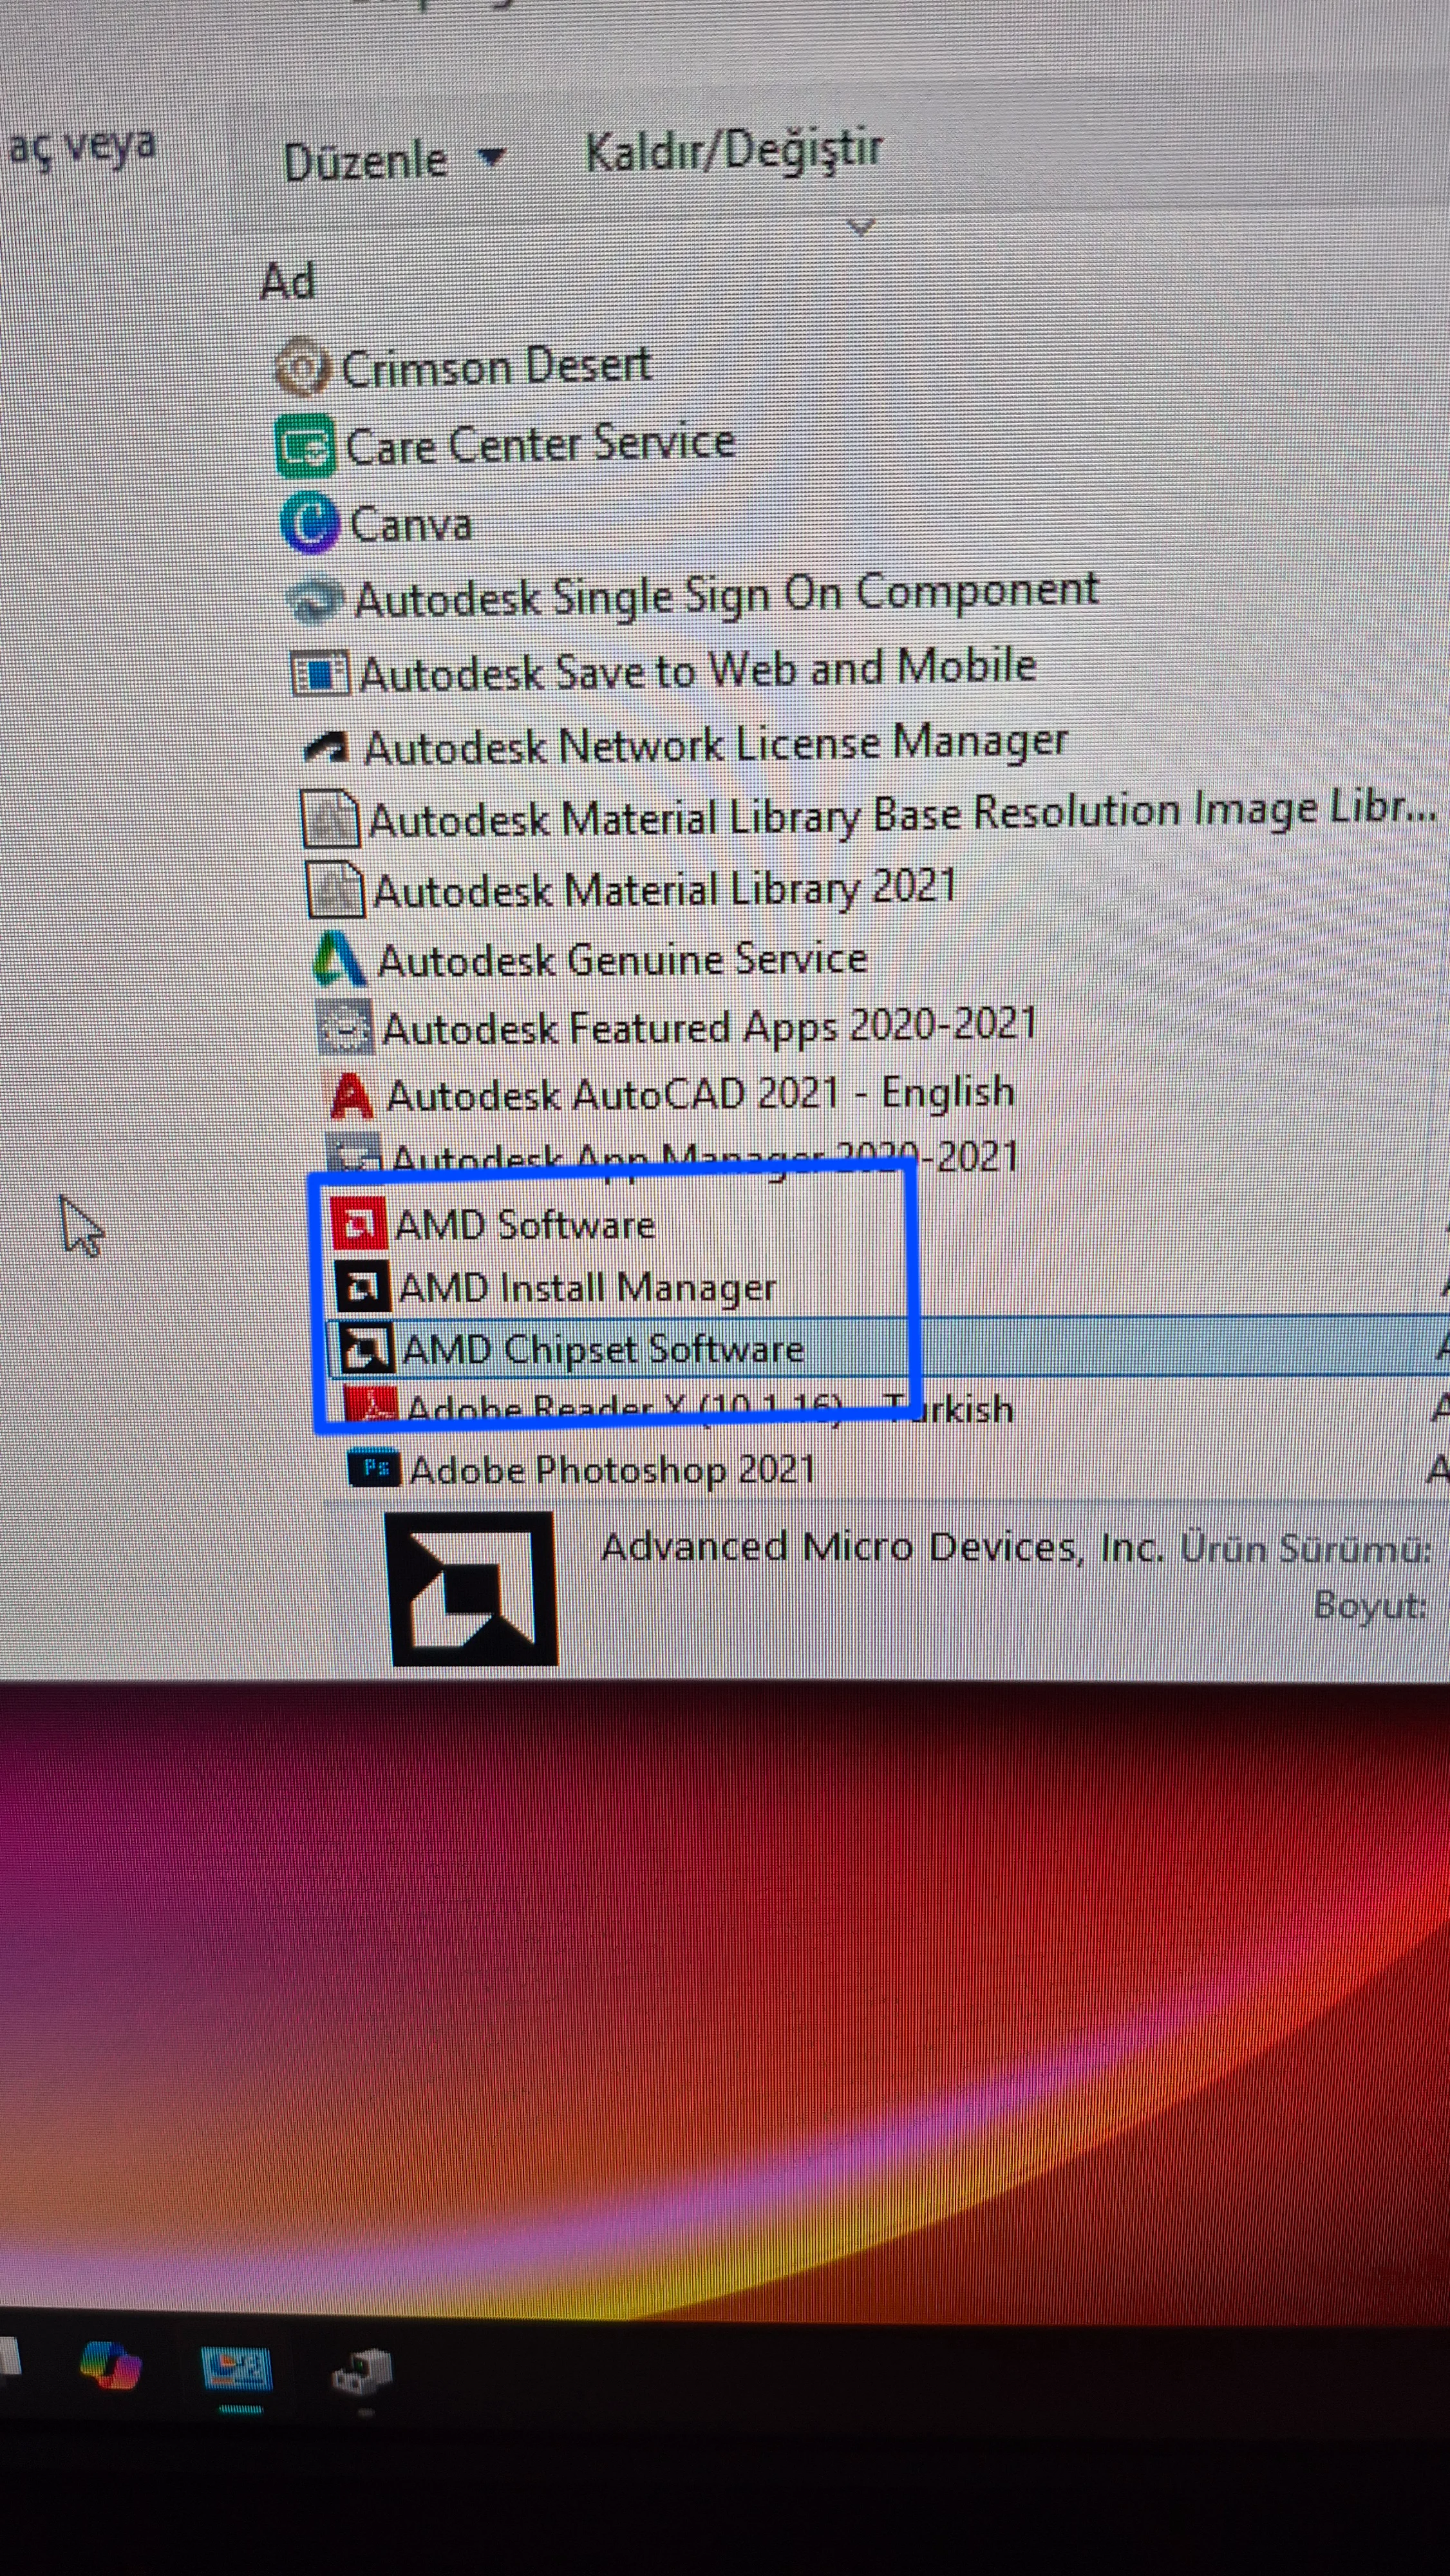1450x2576 pixels.
Task: Open the Copilot icon in taskbar
Action: click(110, 2367)
